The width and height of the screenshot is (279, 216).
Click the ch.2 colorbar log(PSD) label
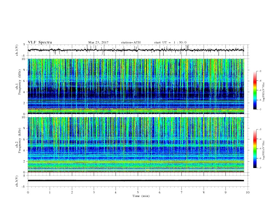264,150
